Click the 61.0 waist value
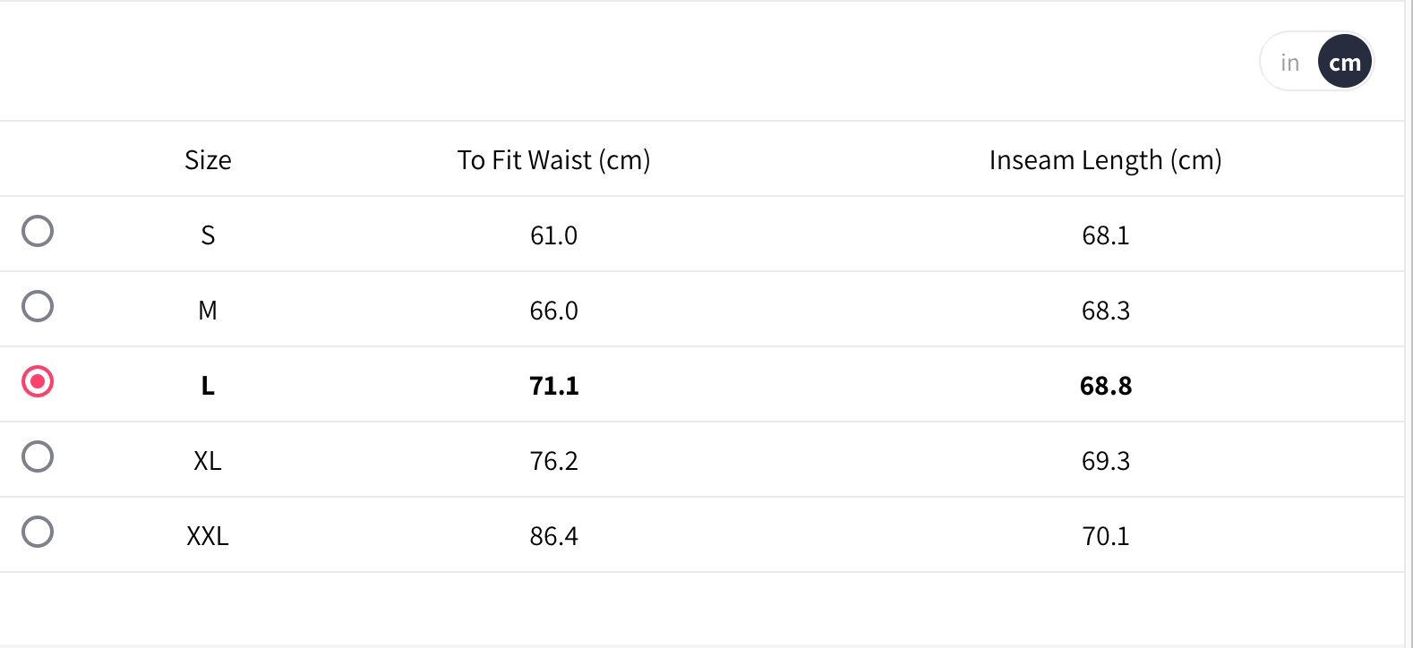 pyautogui.click(x=553, y=235)
